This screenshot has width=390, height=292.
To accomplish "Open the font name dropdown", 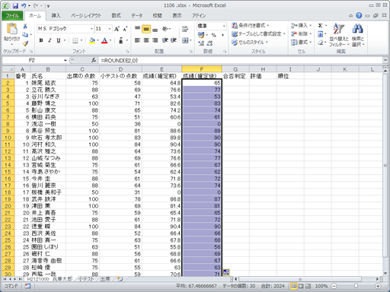I will tap(91, 29).
